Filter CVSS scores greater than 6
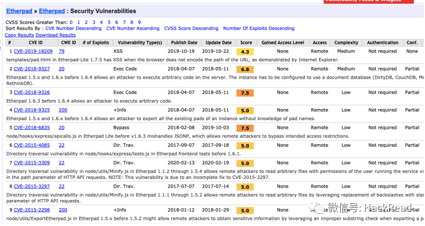The height and width of the screenshot is (226, 425). 116,22
